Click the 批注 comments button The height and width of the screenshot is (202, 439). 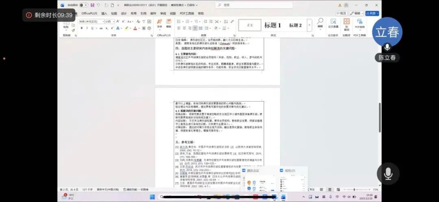341,13
